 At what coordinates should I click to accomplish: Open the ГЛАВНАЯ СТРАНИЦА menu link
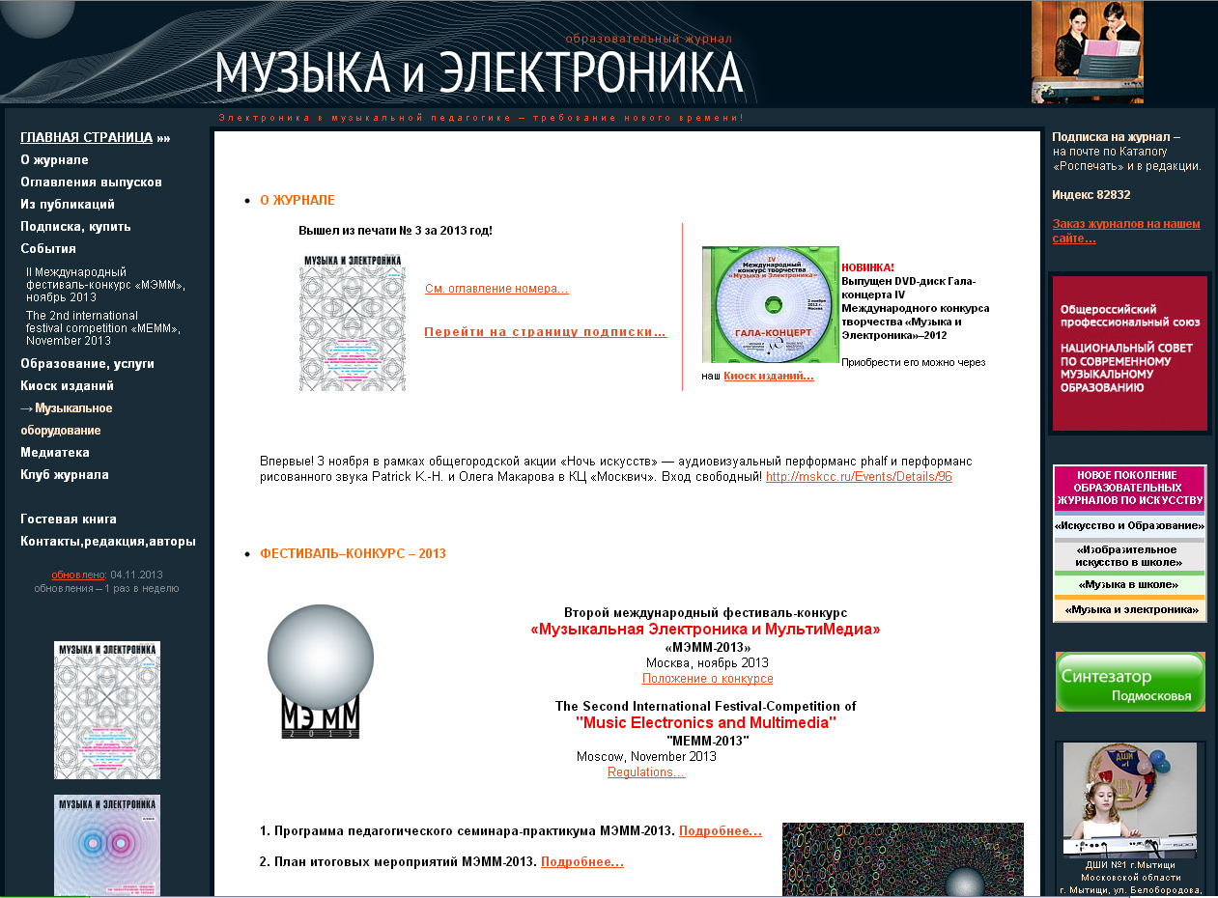[x=86, y=137]
